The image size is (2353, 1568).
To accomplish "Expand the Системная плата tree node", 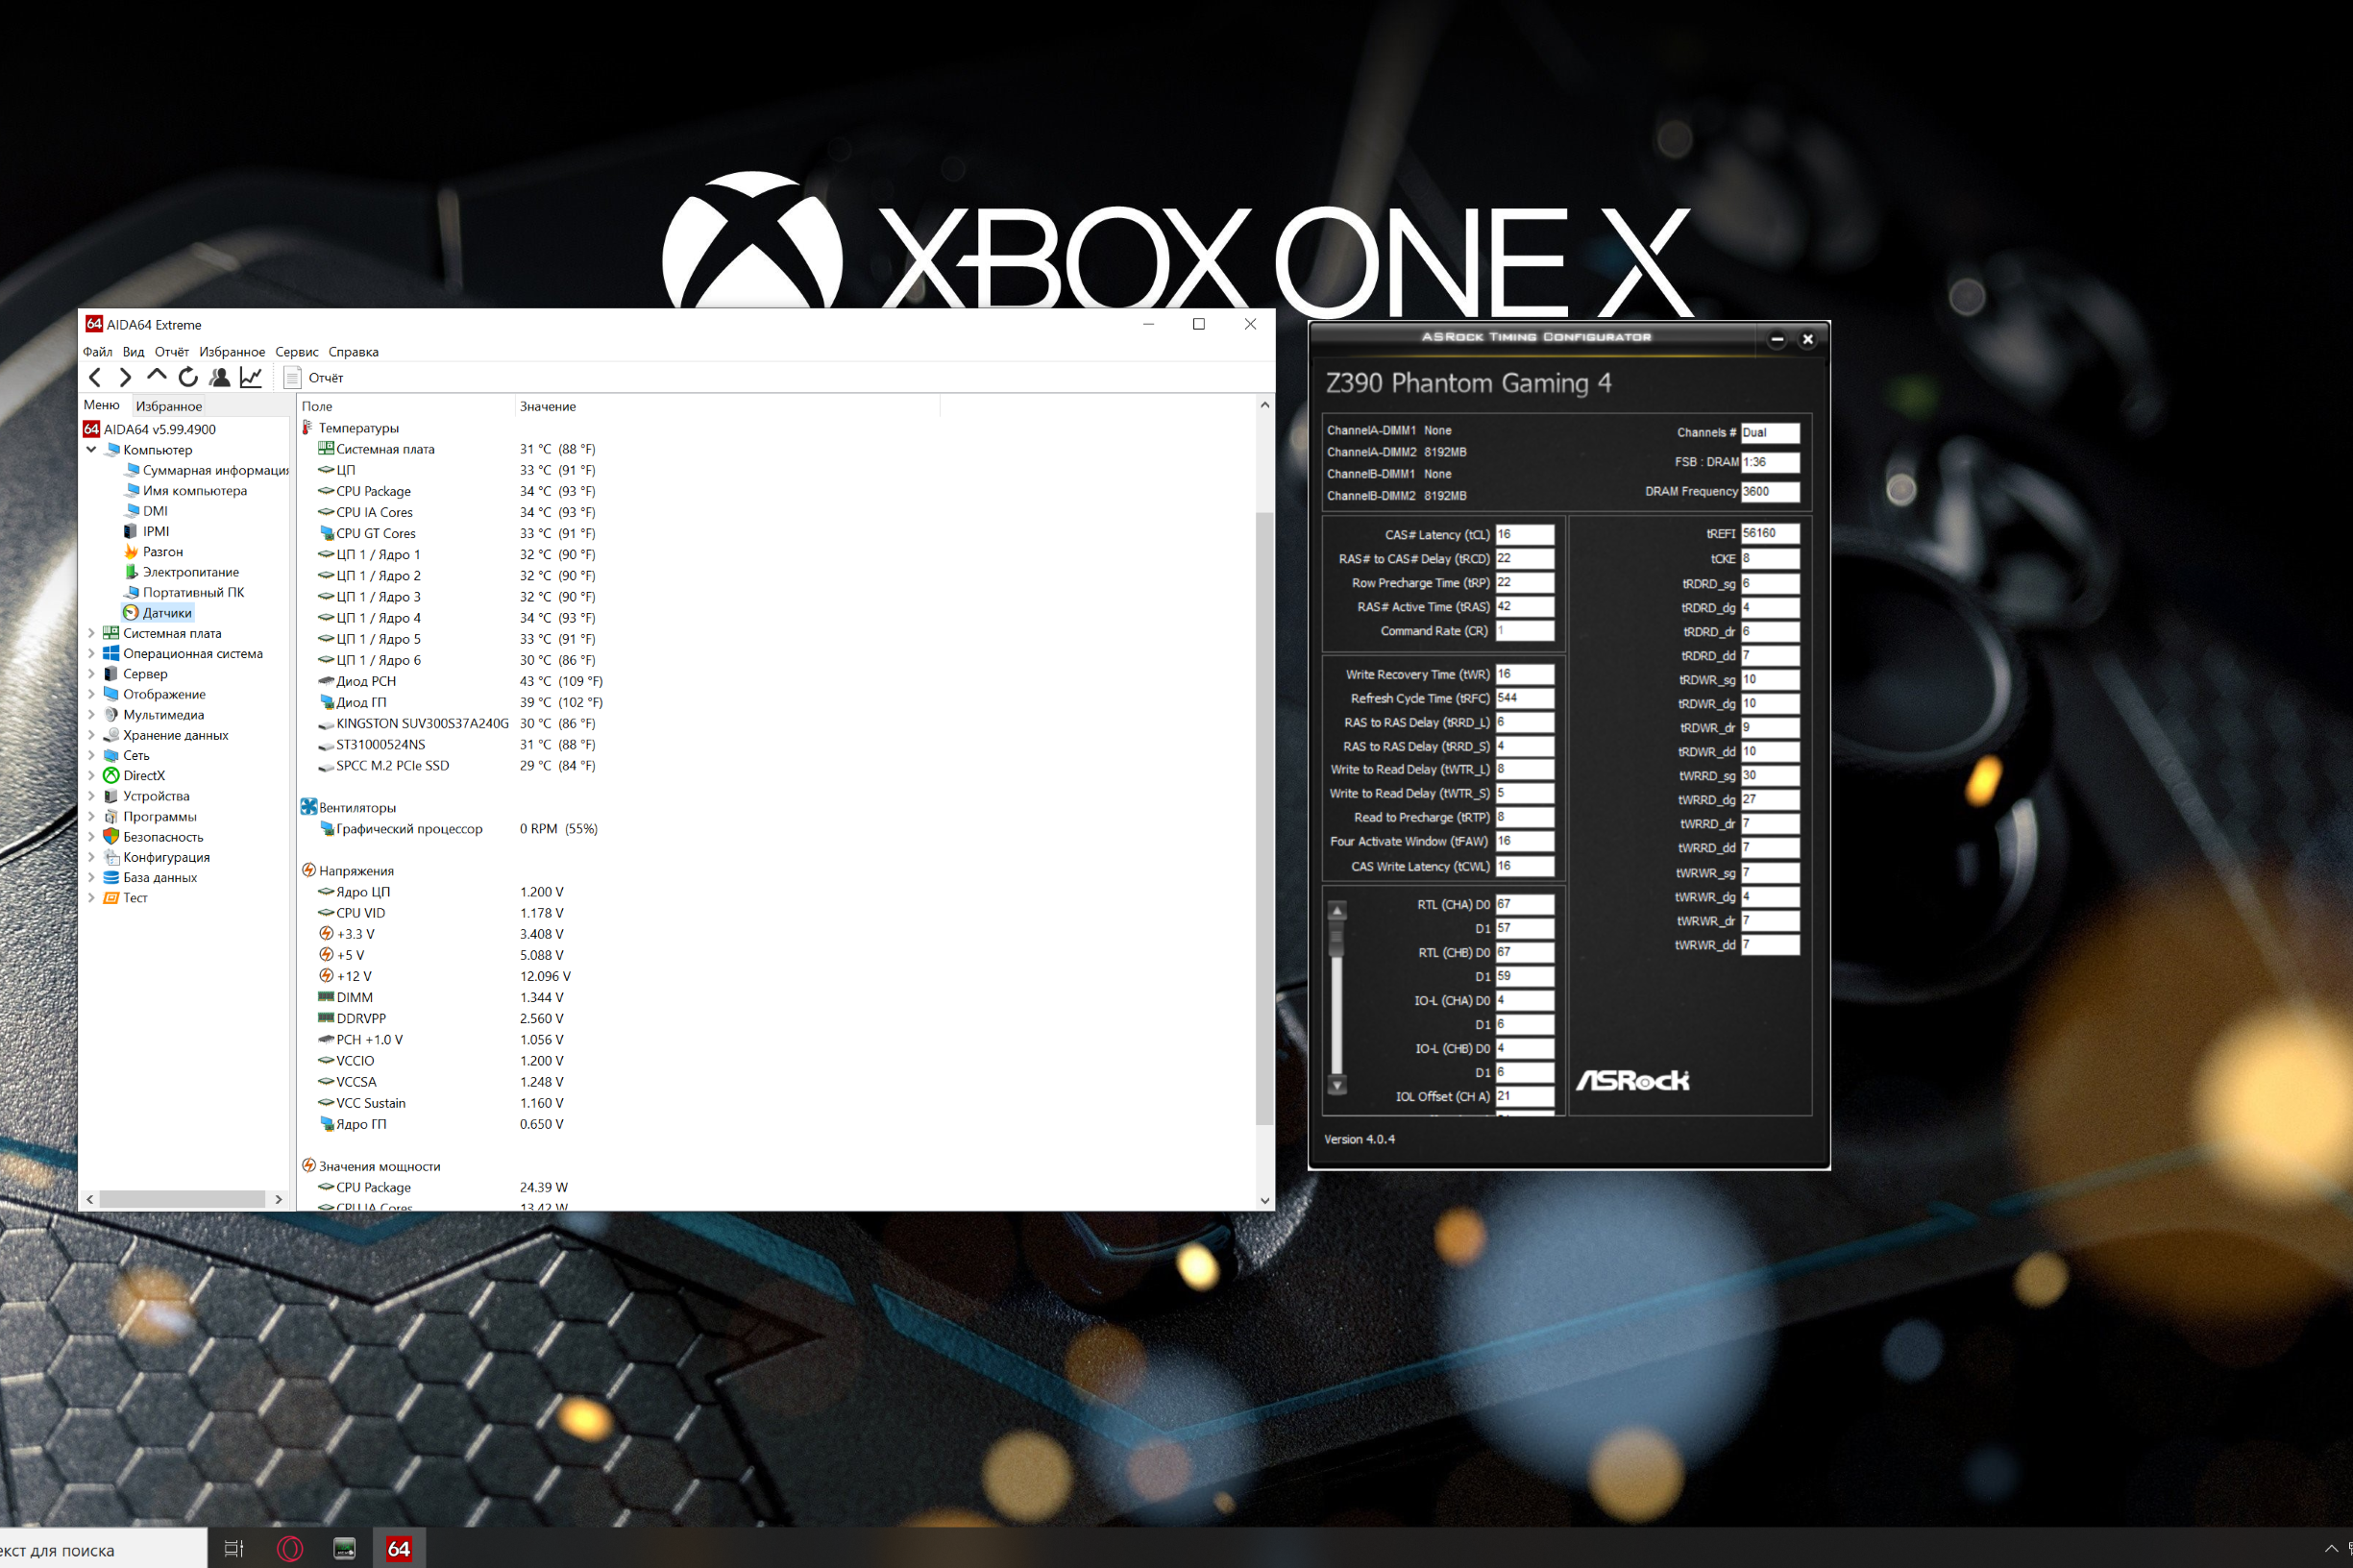I will tap(92, 633).
